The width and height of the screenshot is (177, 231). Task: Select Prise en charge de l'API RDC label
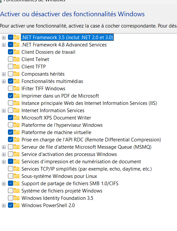pos(91,140)
